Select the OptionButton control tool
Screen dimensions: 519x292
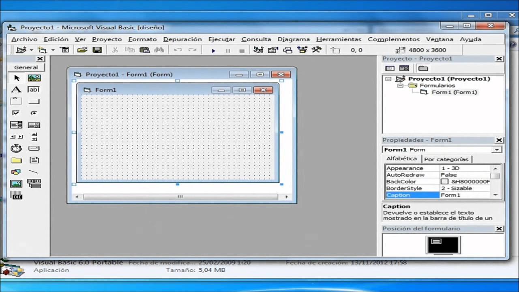(x=34, y=113)
